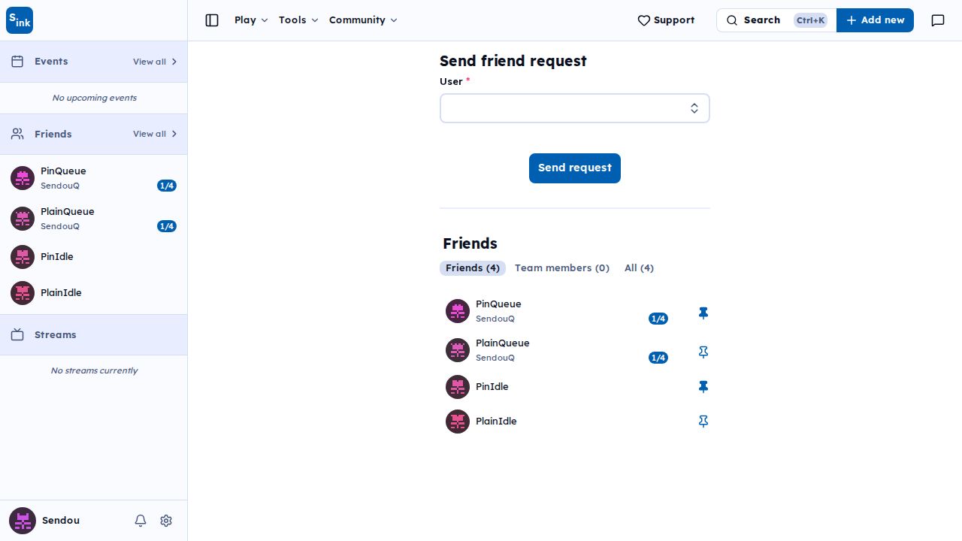Open the chat messages icon
The width and height of the screenshot is (962, 541).
938,20
